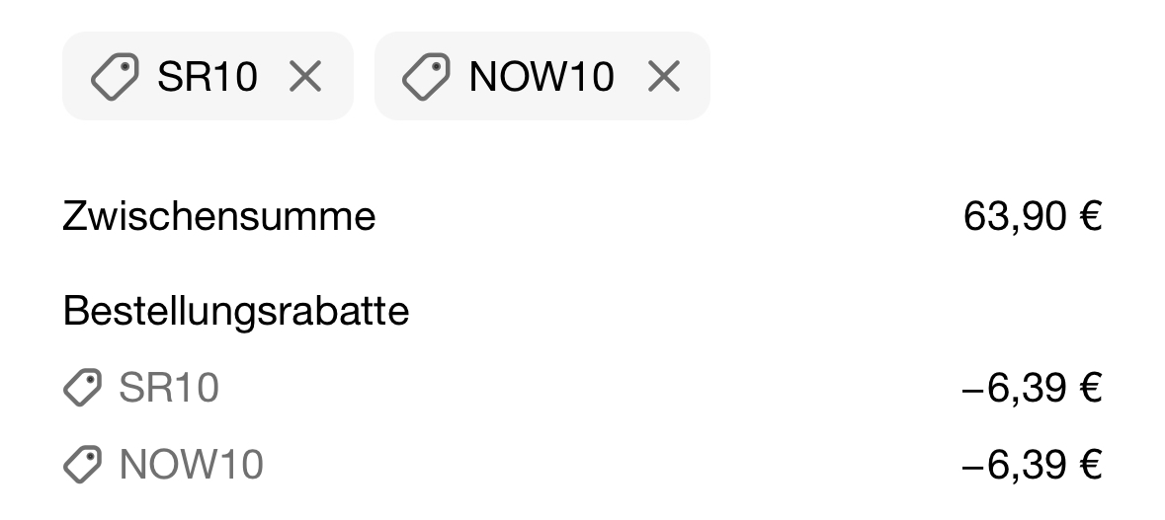Select the NOW10 chip label text
The width and height of the screenshot is (1165, 520).
click(x=541, y=76)
